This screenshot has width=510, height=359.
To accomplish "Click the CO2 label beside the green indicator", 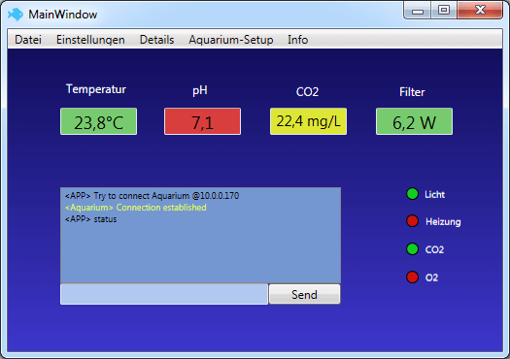I will (x=434, y=249).
